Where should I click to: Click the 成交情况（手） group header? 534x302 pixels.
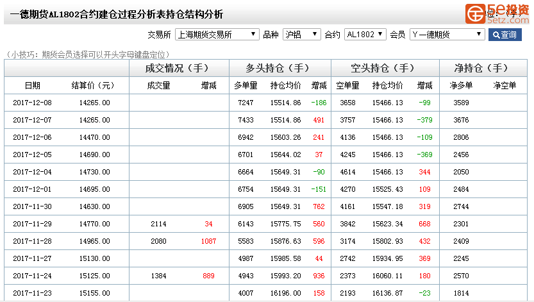tap(177, 68)
